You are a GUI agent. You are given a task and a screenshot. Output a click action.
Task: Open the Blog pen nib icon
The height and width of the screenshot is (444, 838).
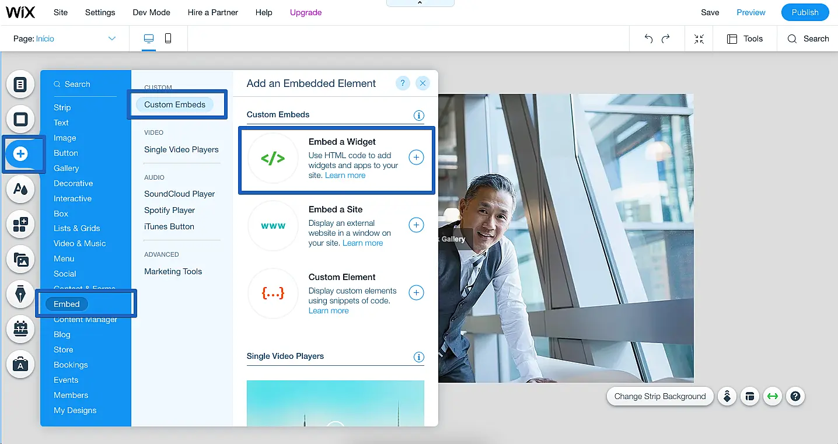(20, 295)
